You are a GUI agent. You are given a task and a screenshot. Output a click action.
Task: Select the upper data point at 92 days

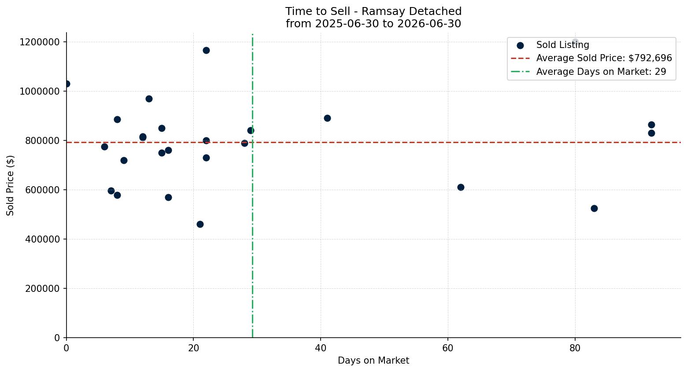[651, 125]
